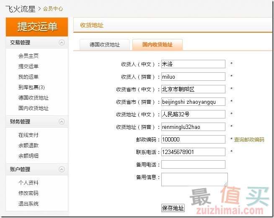Viewport: 274px width, 218px height.
Task: Open the 查询邮政编码 link
Action: (249, 140)
